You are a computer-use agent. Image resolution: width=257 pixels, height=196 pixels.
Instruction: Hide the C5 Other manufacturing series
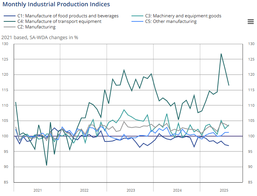[170, 21]
